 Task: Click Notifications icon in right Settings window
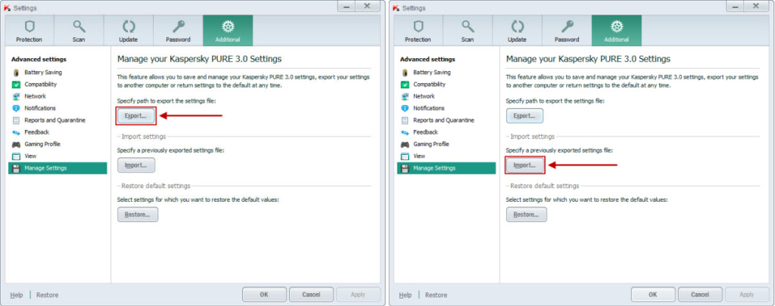tap(406, 108)
